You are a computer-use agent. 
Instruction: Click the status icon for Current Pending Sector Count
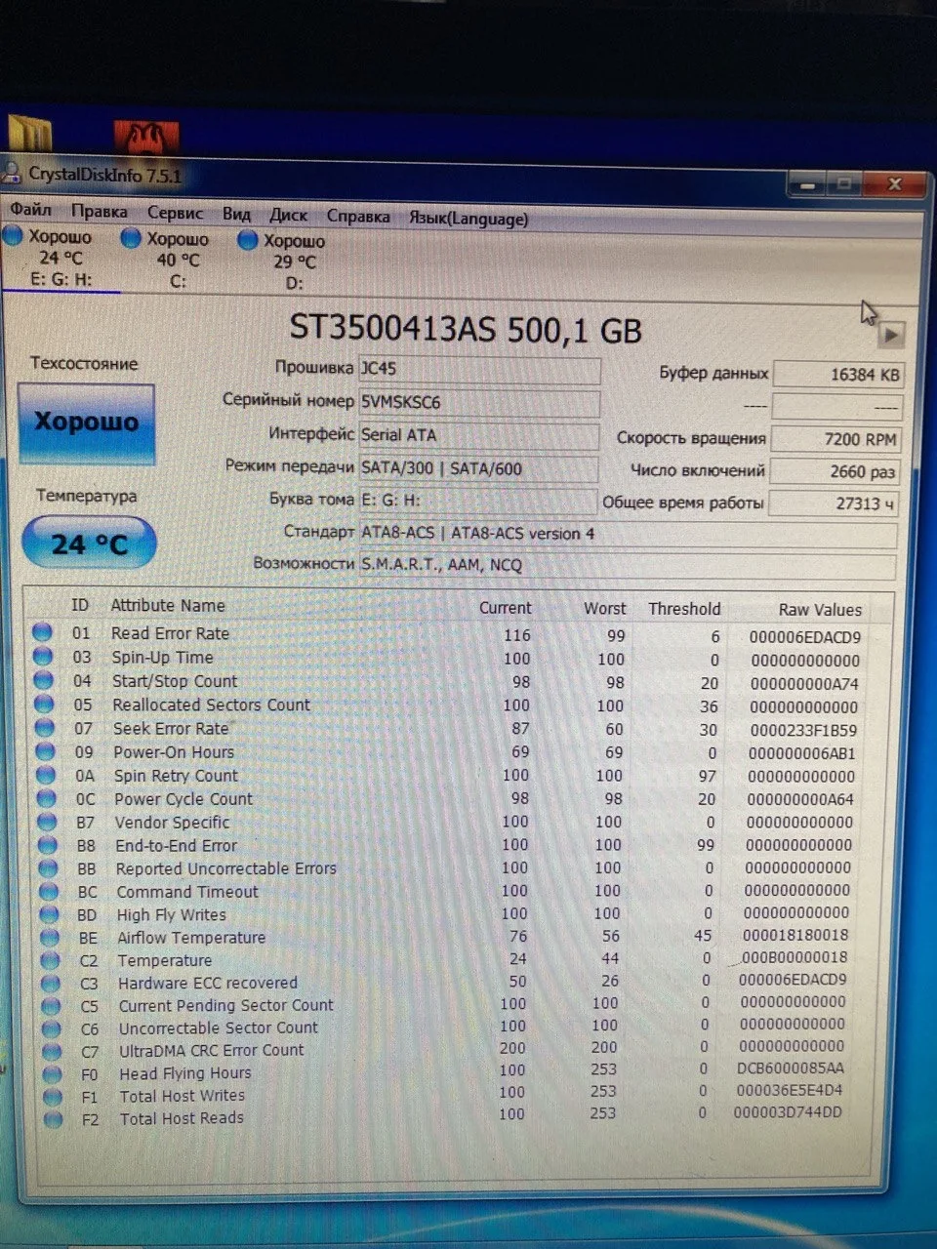tap(52, 1005)
